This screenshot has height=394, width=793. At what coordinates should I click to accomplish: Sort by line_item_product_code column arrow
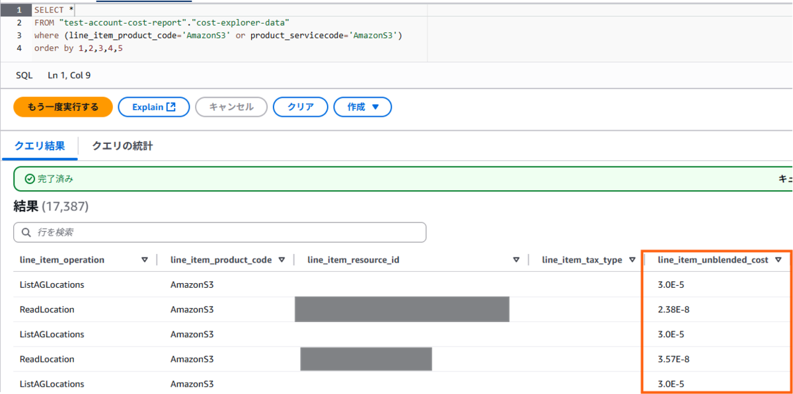tap(282, 260)
